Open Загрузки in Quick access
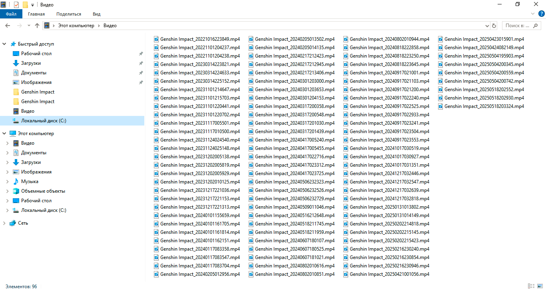Viewport: 546px width, 291px height. coord(31,63)
